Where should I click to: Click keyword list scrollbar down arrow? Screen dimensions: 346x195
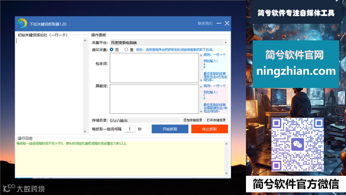click(85, 131)
